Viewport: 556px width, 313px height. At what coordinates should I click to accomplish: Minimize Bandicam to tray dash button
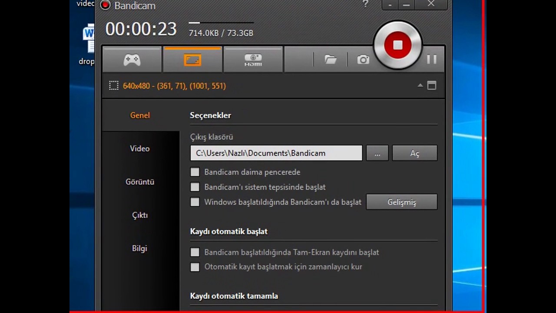point(390,4)
